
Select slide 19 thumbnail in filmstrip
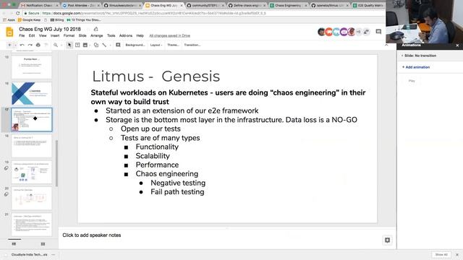tap(32, 172)
